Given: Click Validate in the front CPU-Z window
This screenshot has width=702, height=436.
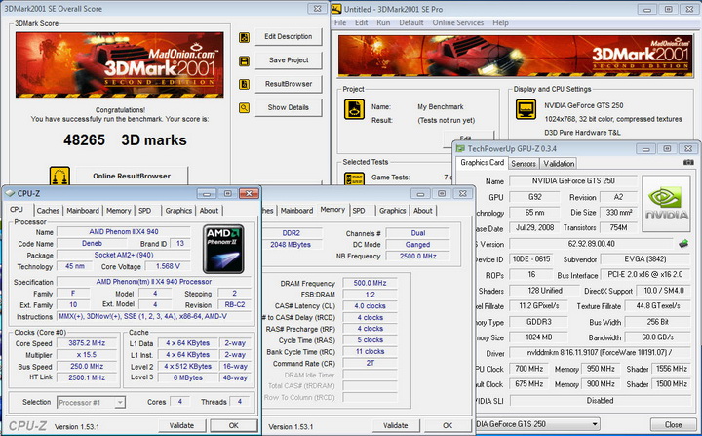Looking at the screenshot, I should [181, 425].
